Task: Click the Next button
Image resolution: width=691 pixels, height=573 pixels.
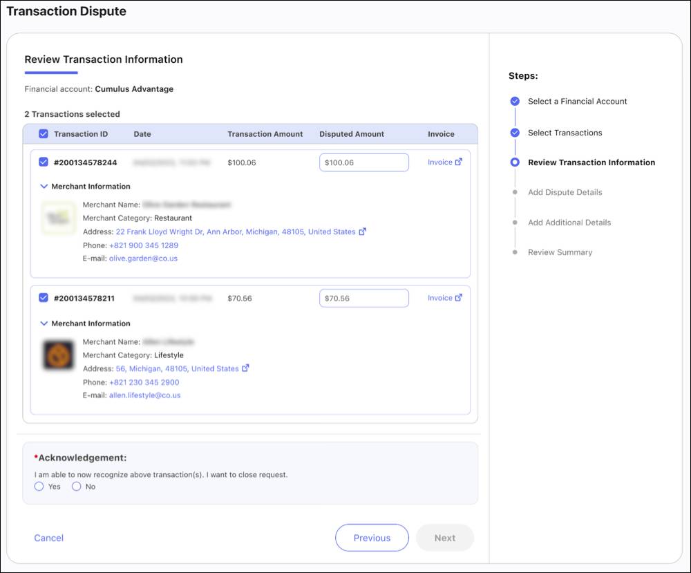Action: pyautogui.click(x=445, y=538)
